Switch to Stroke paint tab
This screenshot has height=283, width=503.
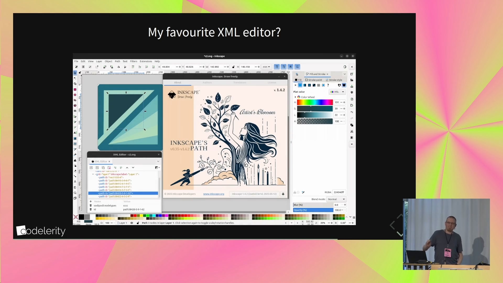tap(314, 80)
